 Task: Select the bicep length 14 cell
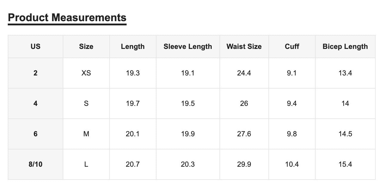(x=345, y=103)
